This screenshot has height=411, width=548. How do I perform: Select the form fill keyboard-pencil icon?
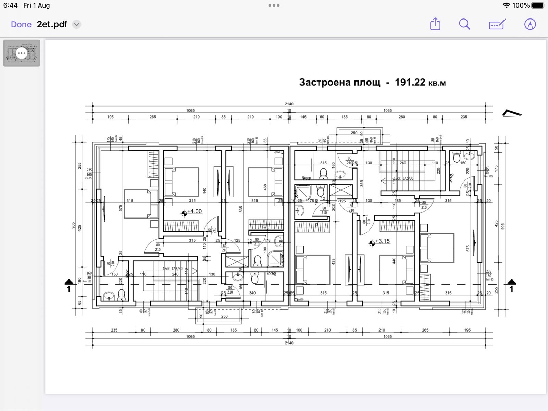point(497,24)
